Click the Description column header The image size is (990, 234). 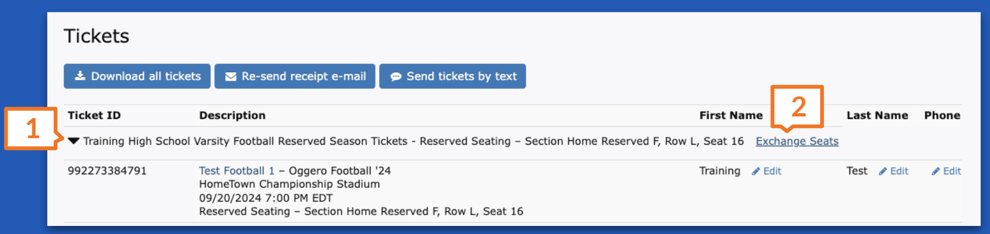232,115
